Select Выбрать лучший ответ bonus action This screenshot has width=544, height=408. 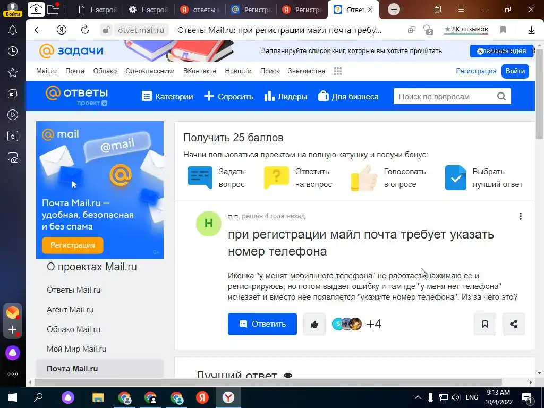pyautogui.click(x=484, y=177)
